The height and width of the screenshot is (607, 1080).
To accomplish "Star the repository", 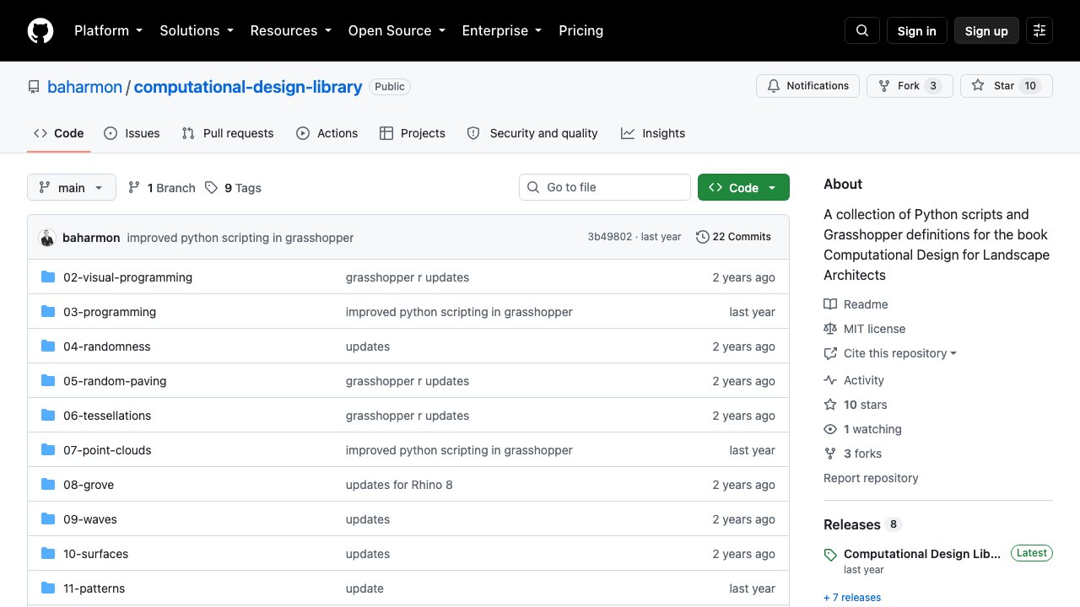I will pos(1007,86).
